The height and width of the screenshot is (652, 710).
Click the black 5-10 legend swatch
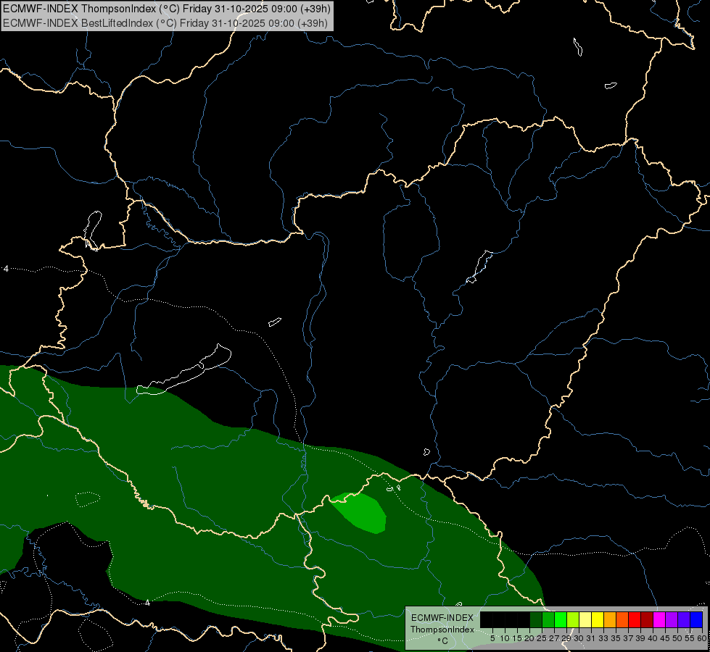pos(499,619)
